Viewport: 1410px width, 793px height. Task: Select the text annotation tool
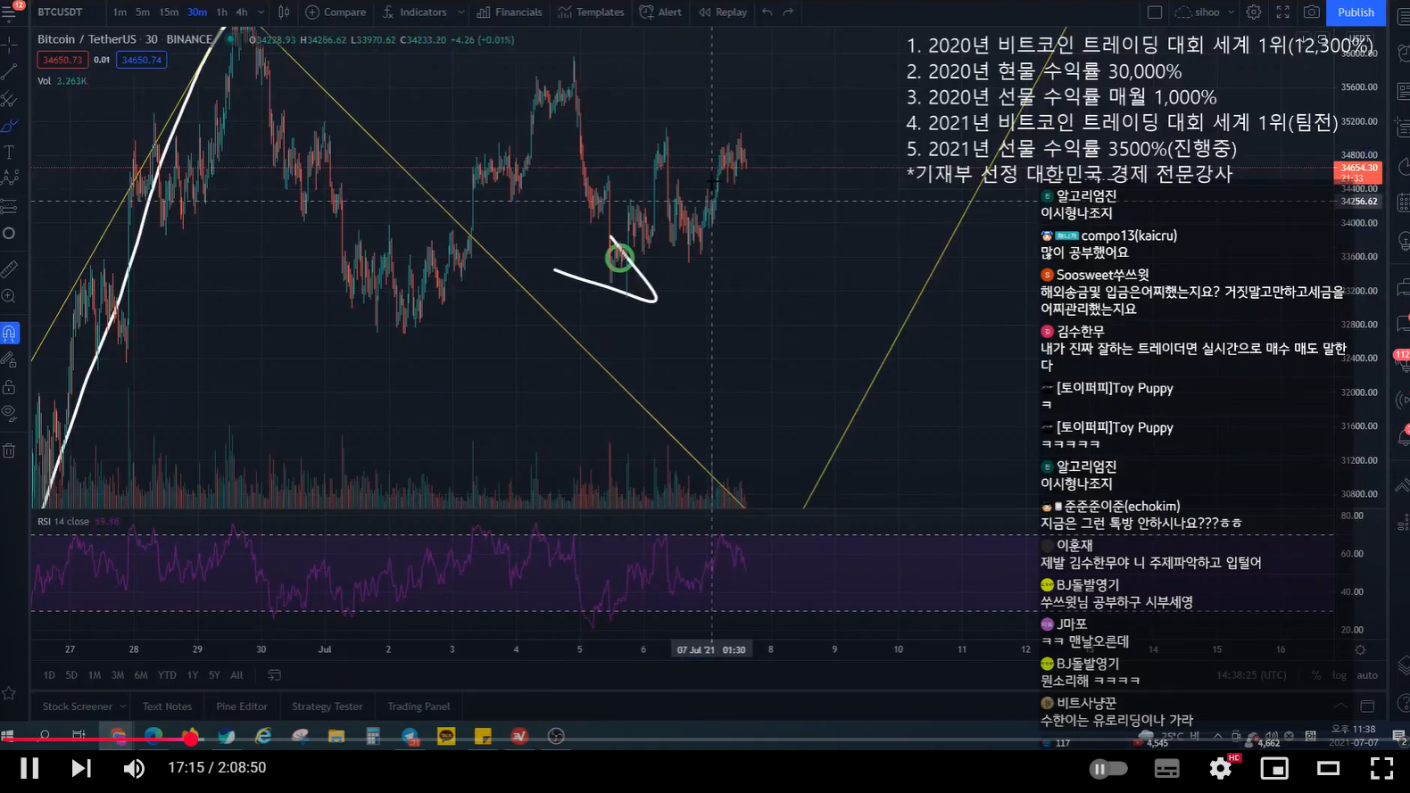(10, 153)
